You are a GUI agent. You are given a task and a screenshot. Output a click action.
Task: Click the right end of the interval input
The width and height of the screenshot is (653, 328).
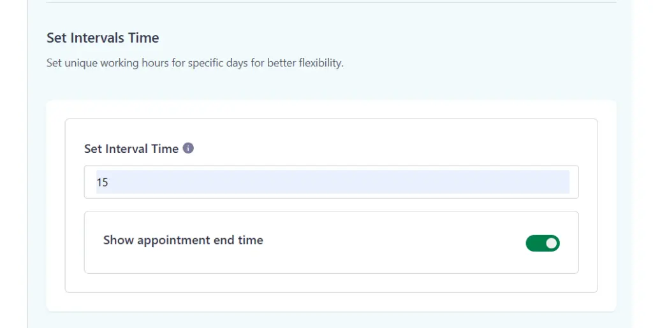[x=561, y=182]
